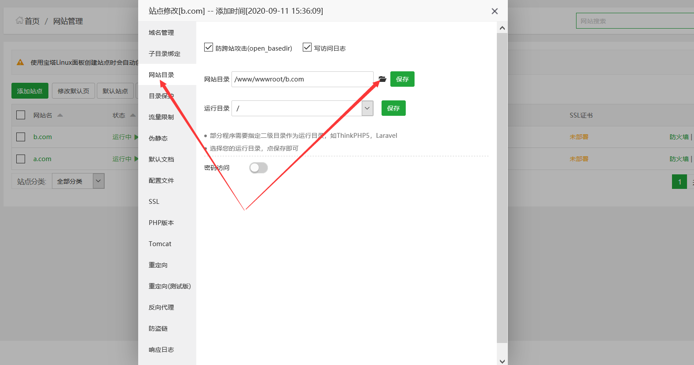Click the 修改默认页 button
This screenshot has height=365, width=694.
[x=73, y=91]
